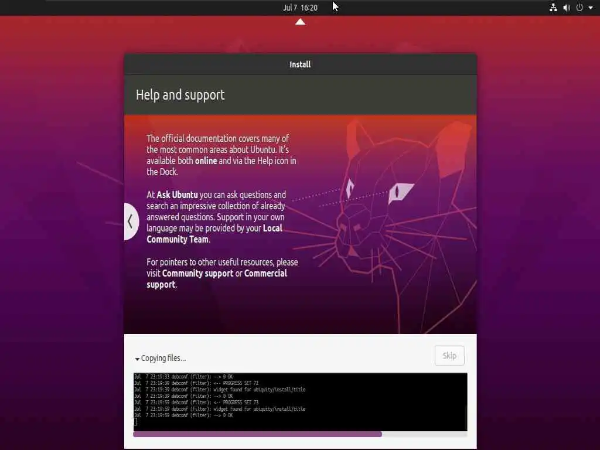Click the 'Copying files...' status text
Viewport: 600px width, 450px height.
click(163, 358)
